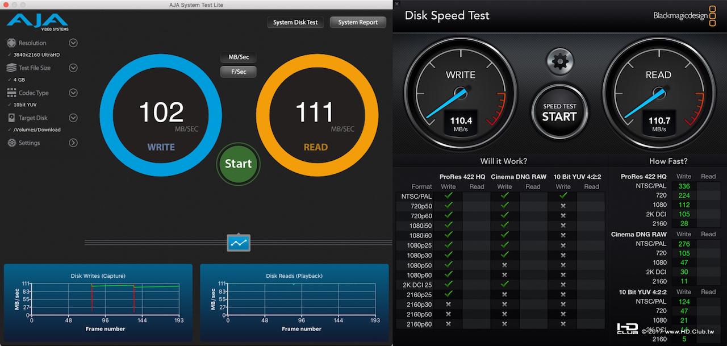This screenshot has height=346, width=727.
Task: Click the orange AJA Read speed ring
Action: click(317, 116)
